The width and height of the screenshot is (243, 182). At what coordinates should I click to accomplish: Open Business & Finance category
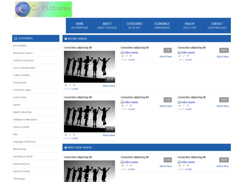pyautogui.click(x=22, y=53)
